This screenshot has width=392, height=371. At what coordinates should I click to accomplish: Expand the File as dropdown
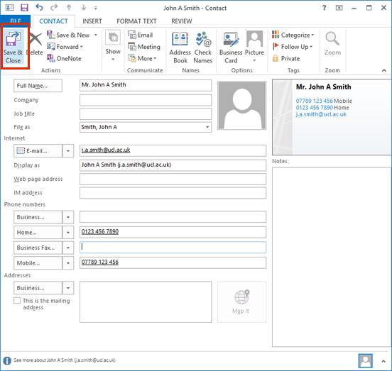[207, 127]
